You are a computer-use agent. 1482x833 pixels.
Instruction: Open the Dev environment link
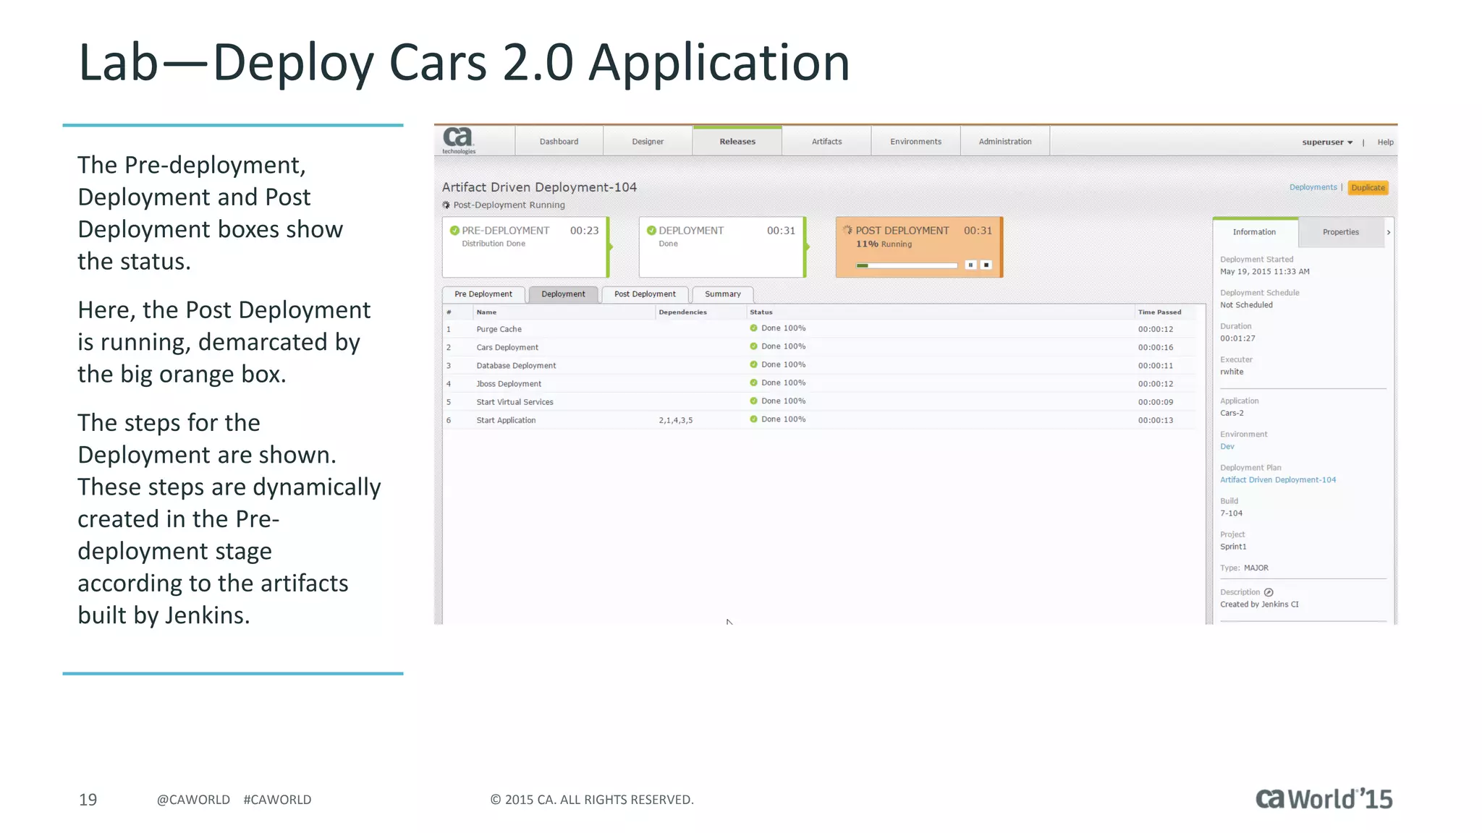pyautogui.click(x=1227, y=447)
